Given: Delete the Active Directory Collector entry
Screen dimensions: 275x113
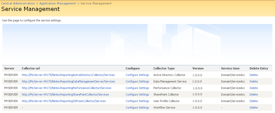Looking at the screenshot, I should tap(254, 75).
